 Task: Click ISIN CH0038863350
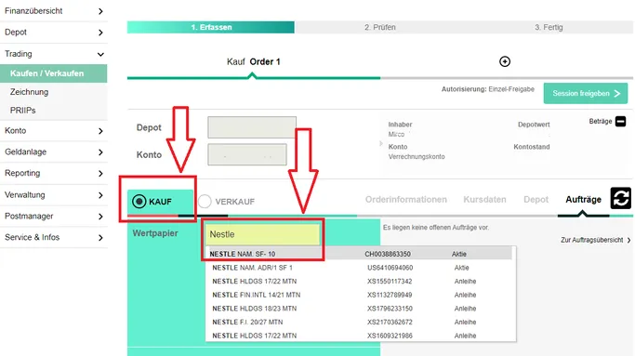tap(388, 254)
